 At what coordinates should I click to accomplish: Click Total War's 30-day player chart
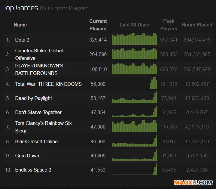tap(154, 83)
